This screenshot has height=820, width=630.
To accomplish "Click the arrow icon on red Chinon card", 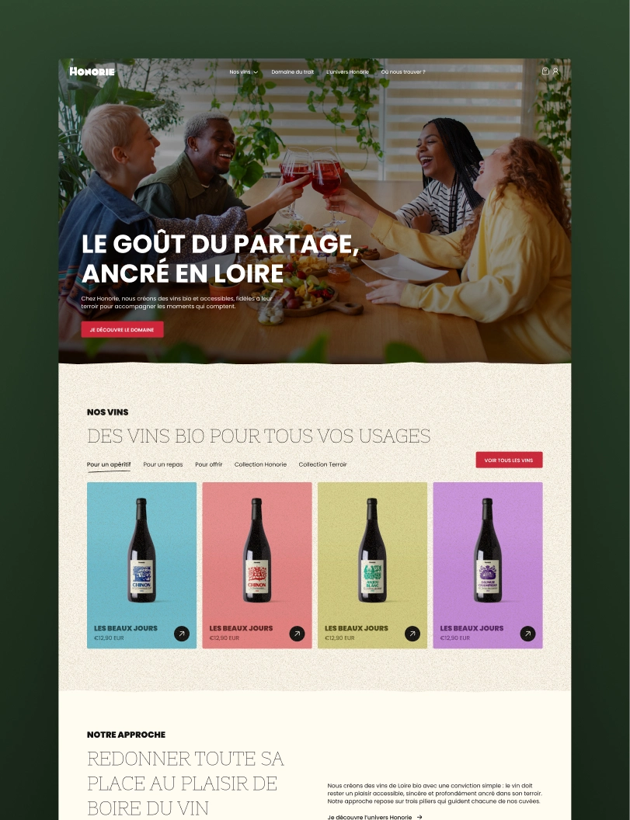I will pos(297,634).
